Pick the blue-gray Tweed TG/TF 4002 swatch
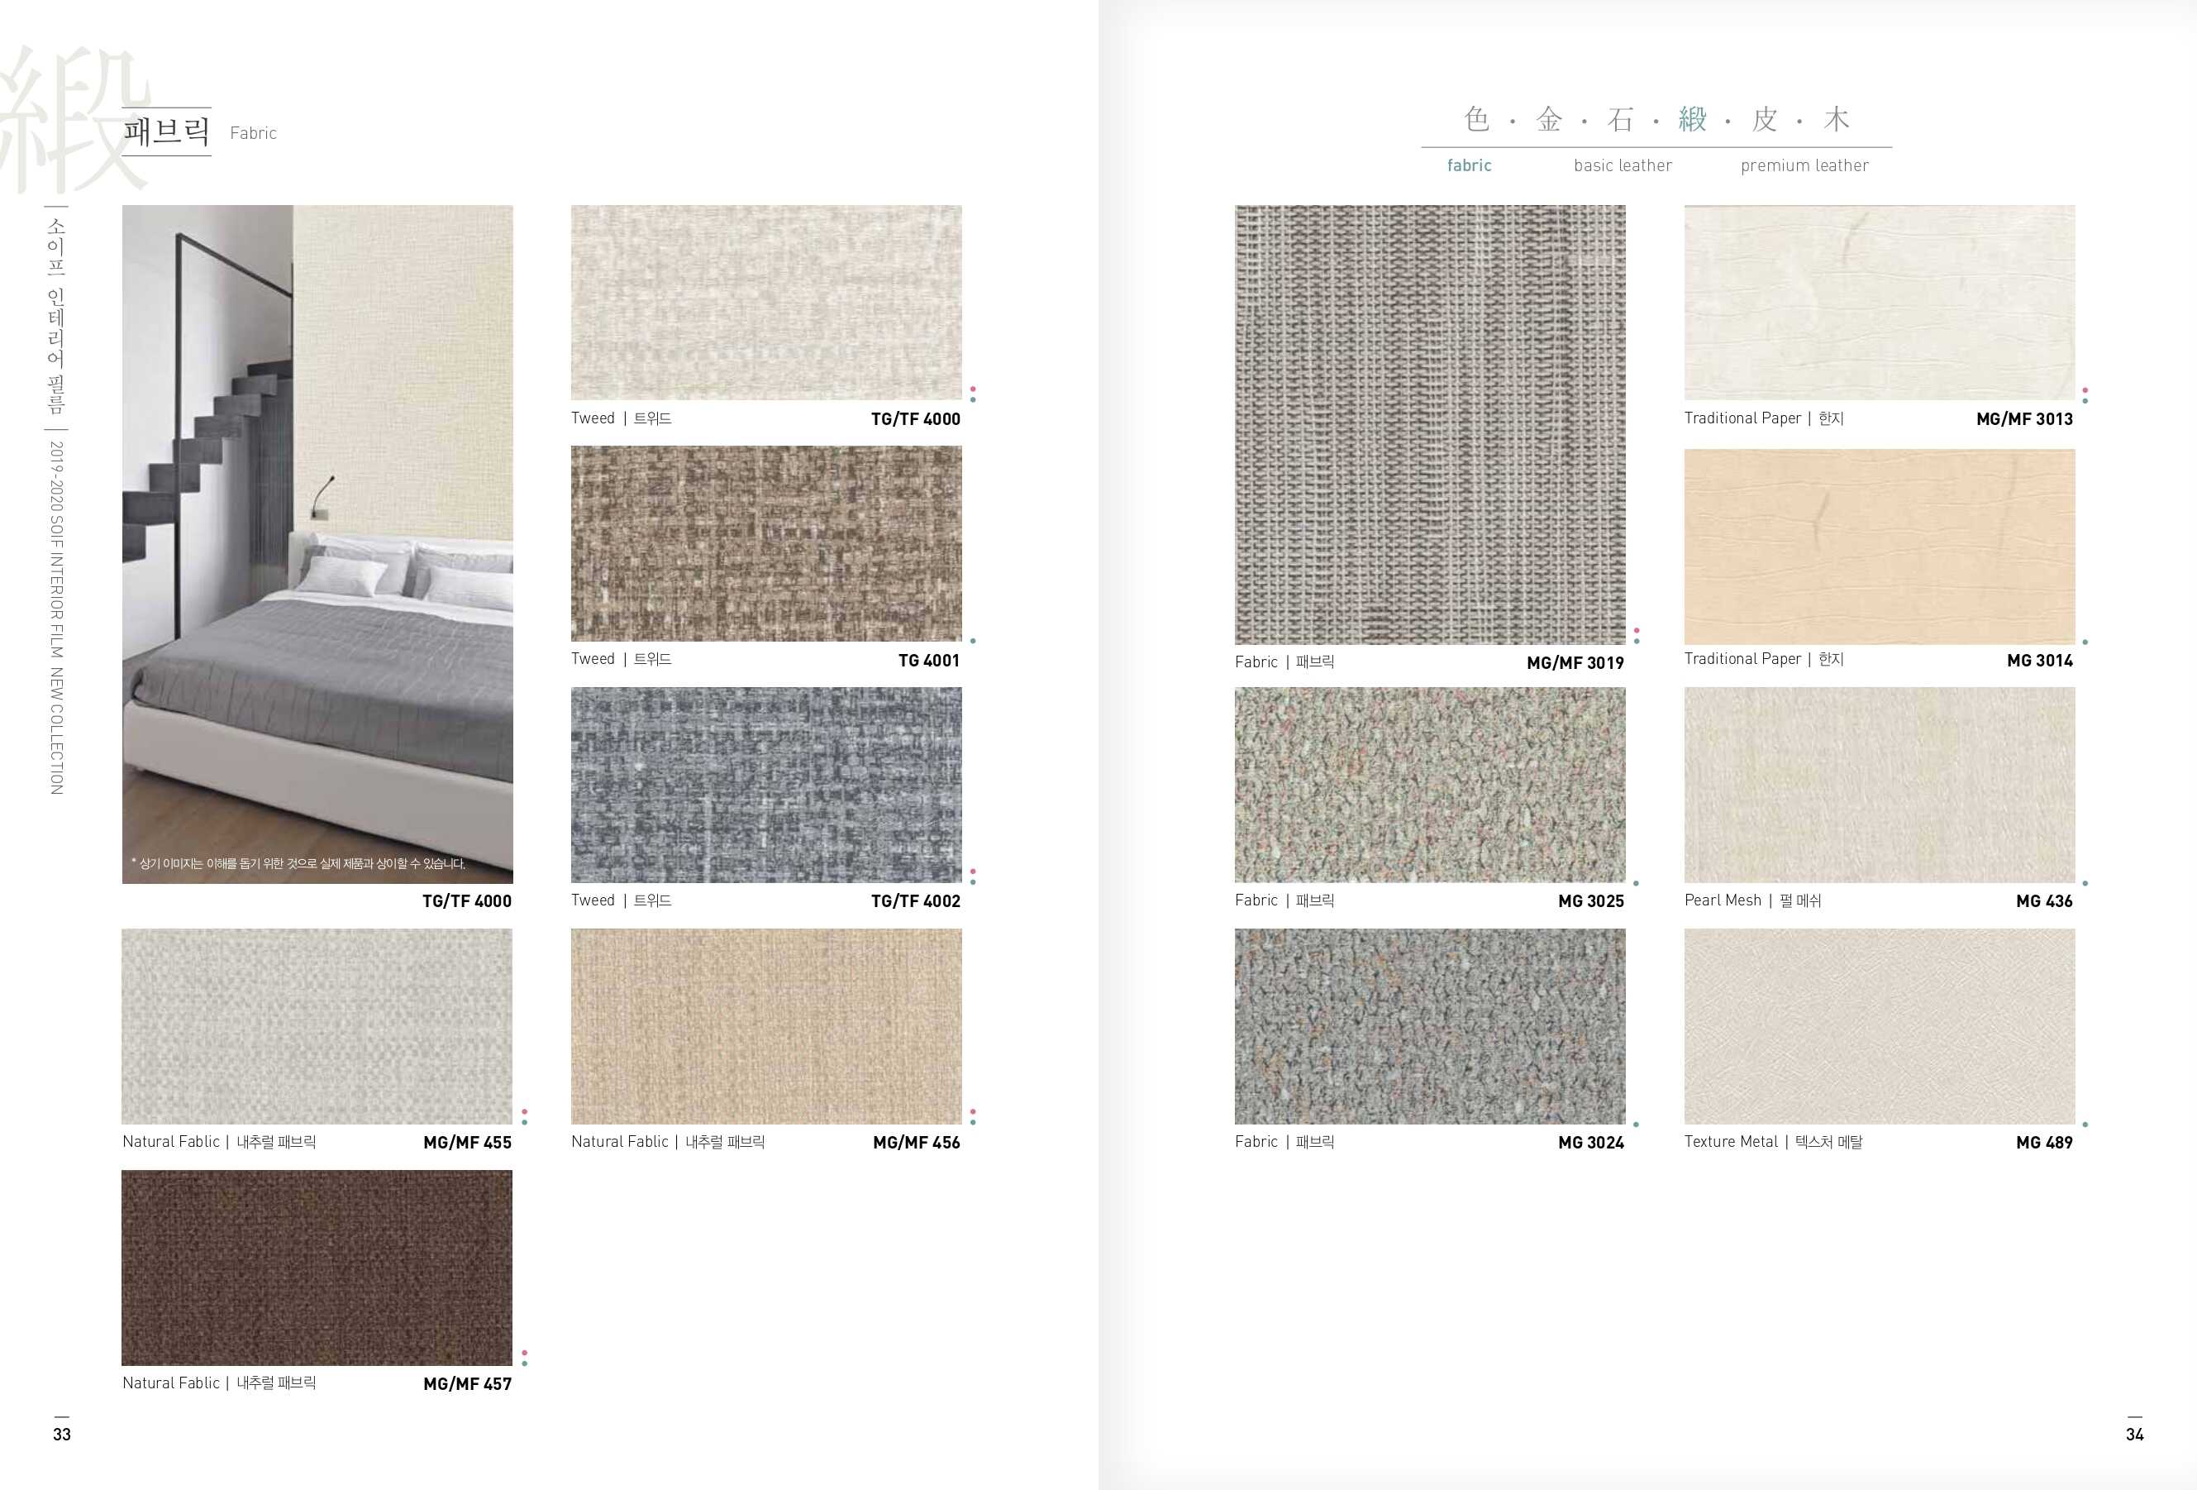2197x1490 pixels. (x=765, y=785)
